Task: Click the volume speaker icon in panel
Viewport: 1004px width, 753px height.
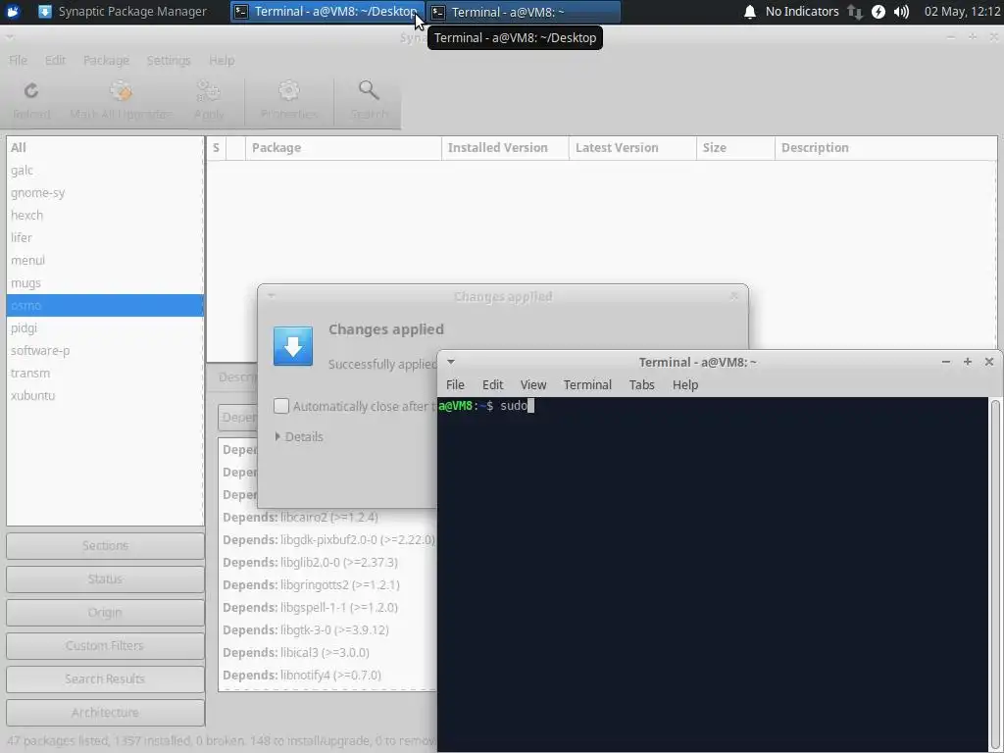Action: [x=902, y=12]
